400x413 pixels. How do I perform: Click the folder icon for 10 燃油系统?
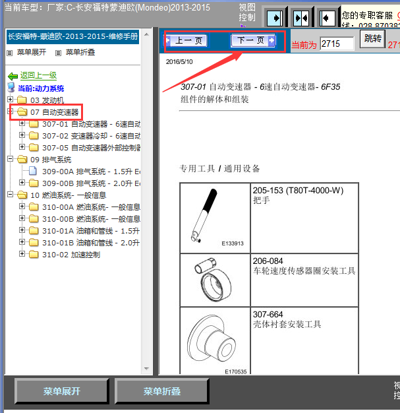22,195
